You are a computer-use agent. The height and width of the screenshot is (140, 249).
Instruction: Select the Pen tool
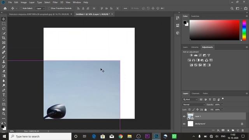(x=4, y=90)
